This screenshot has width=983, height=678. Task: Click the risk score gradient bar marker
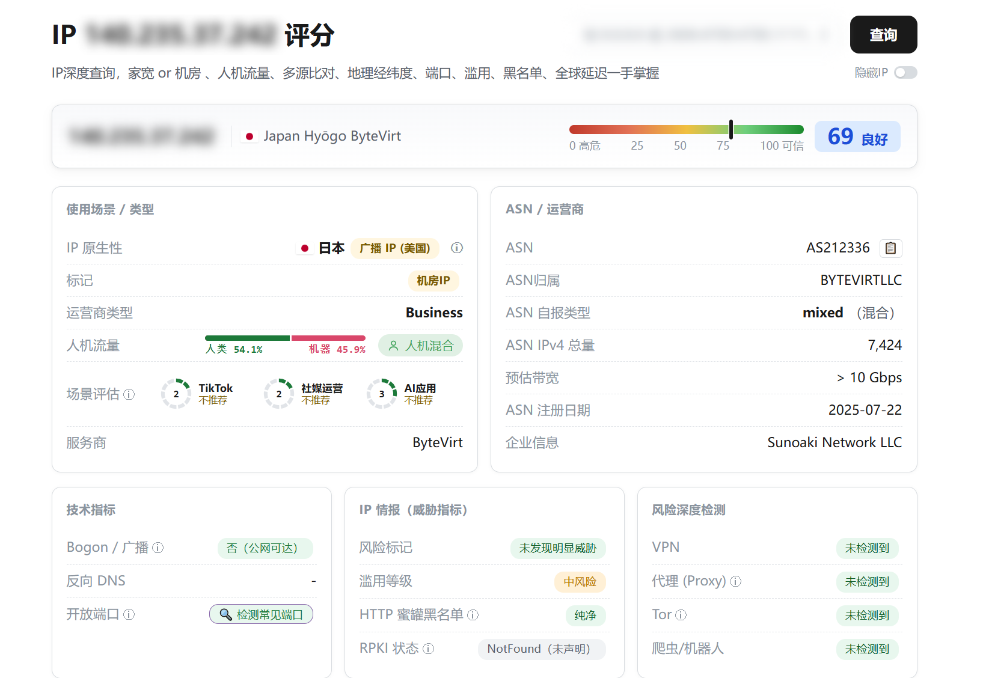point(731,129)
